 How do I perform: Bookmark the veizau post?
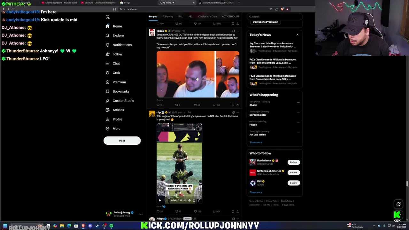click(233, 105)
